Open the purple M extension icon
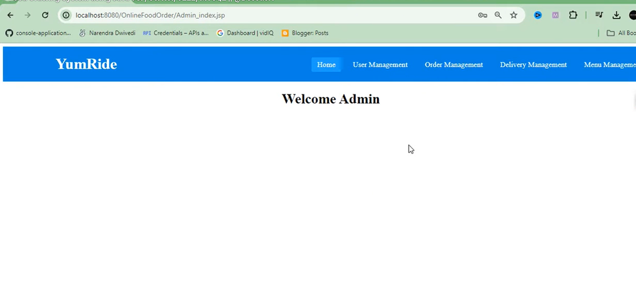The width and height of the screenshot is (636, 308). pyautogui.click(x=555, y=15)
